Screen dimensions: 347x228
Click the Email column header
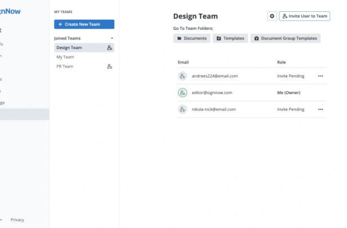(x=183, y=62)
